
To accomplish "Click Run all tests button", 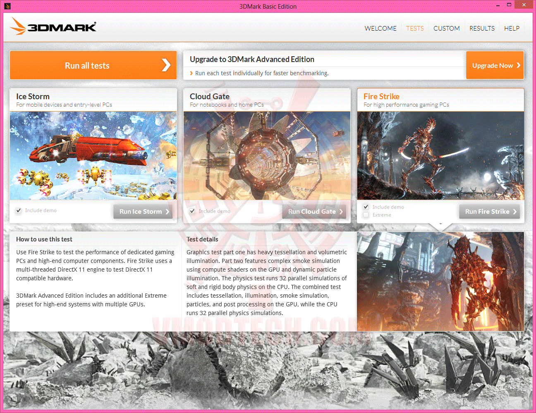I will tap(93, 65).
